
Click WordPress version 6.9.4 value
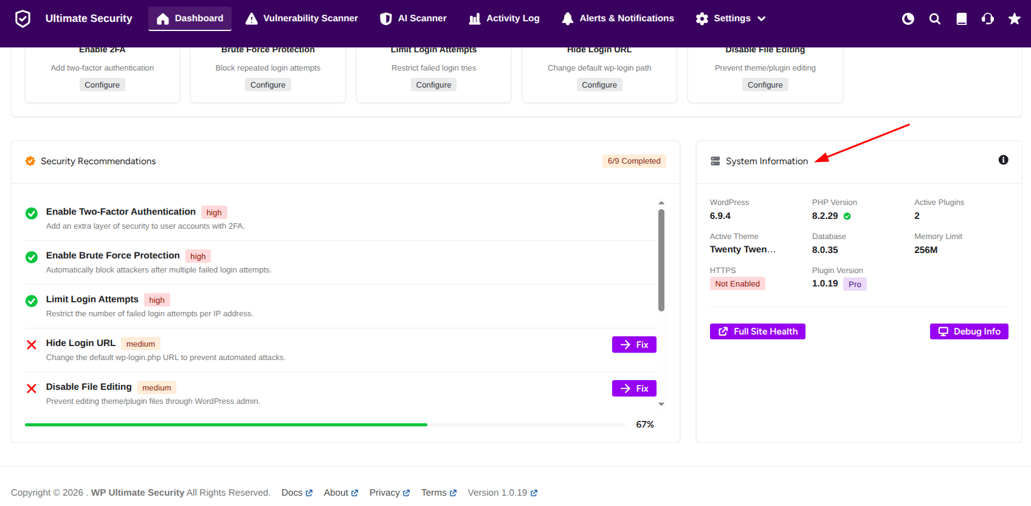720,216
